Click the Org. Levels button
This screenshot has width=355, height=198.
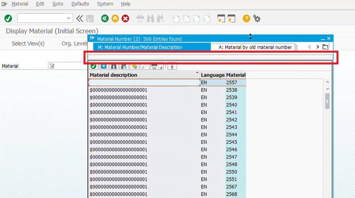[x=74, y=44]
